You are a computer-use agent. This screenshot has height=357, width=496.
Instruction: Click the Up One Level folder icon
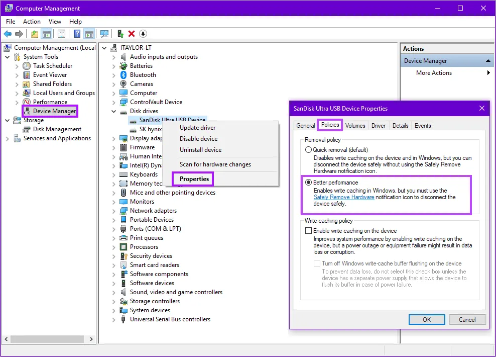pyautogui.click(x=35, y=34)
